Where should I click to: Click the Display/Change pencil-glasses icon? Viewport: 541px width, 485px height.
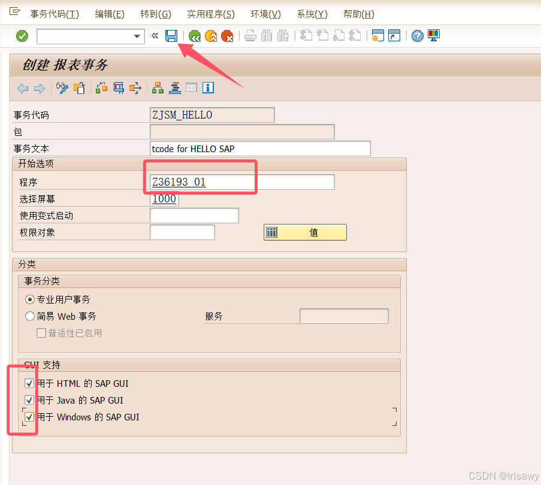coord(62,88)
